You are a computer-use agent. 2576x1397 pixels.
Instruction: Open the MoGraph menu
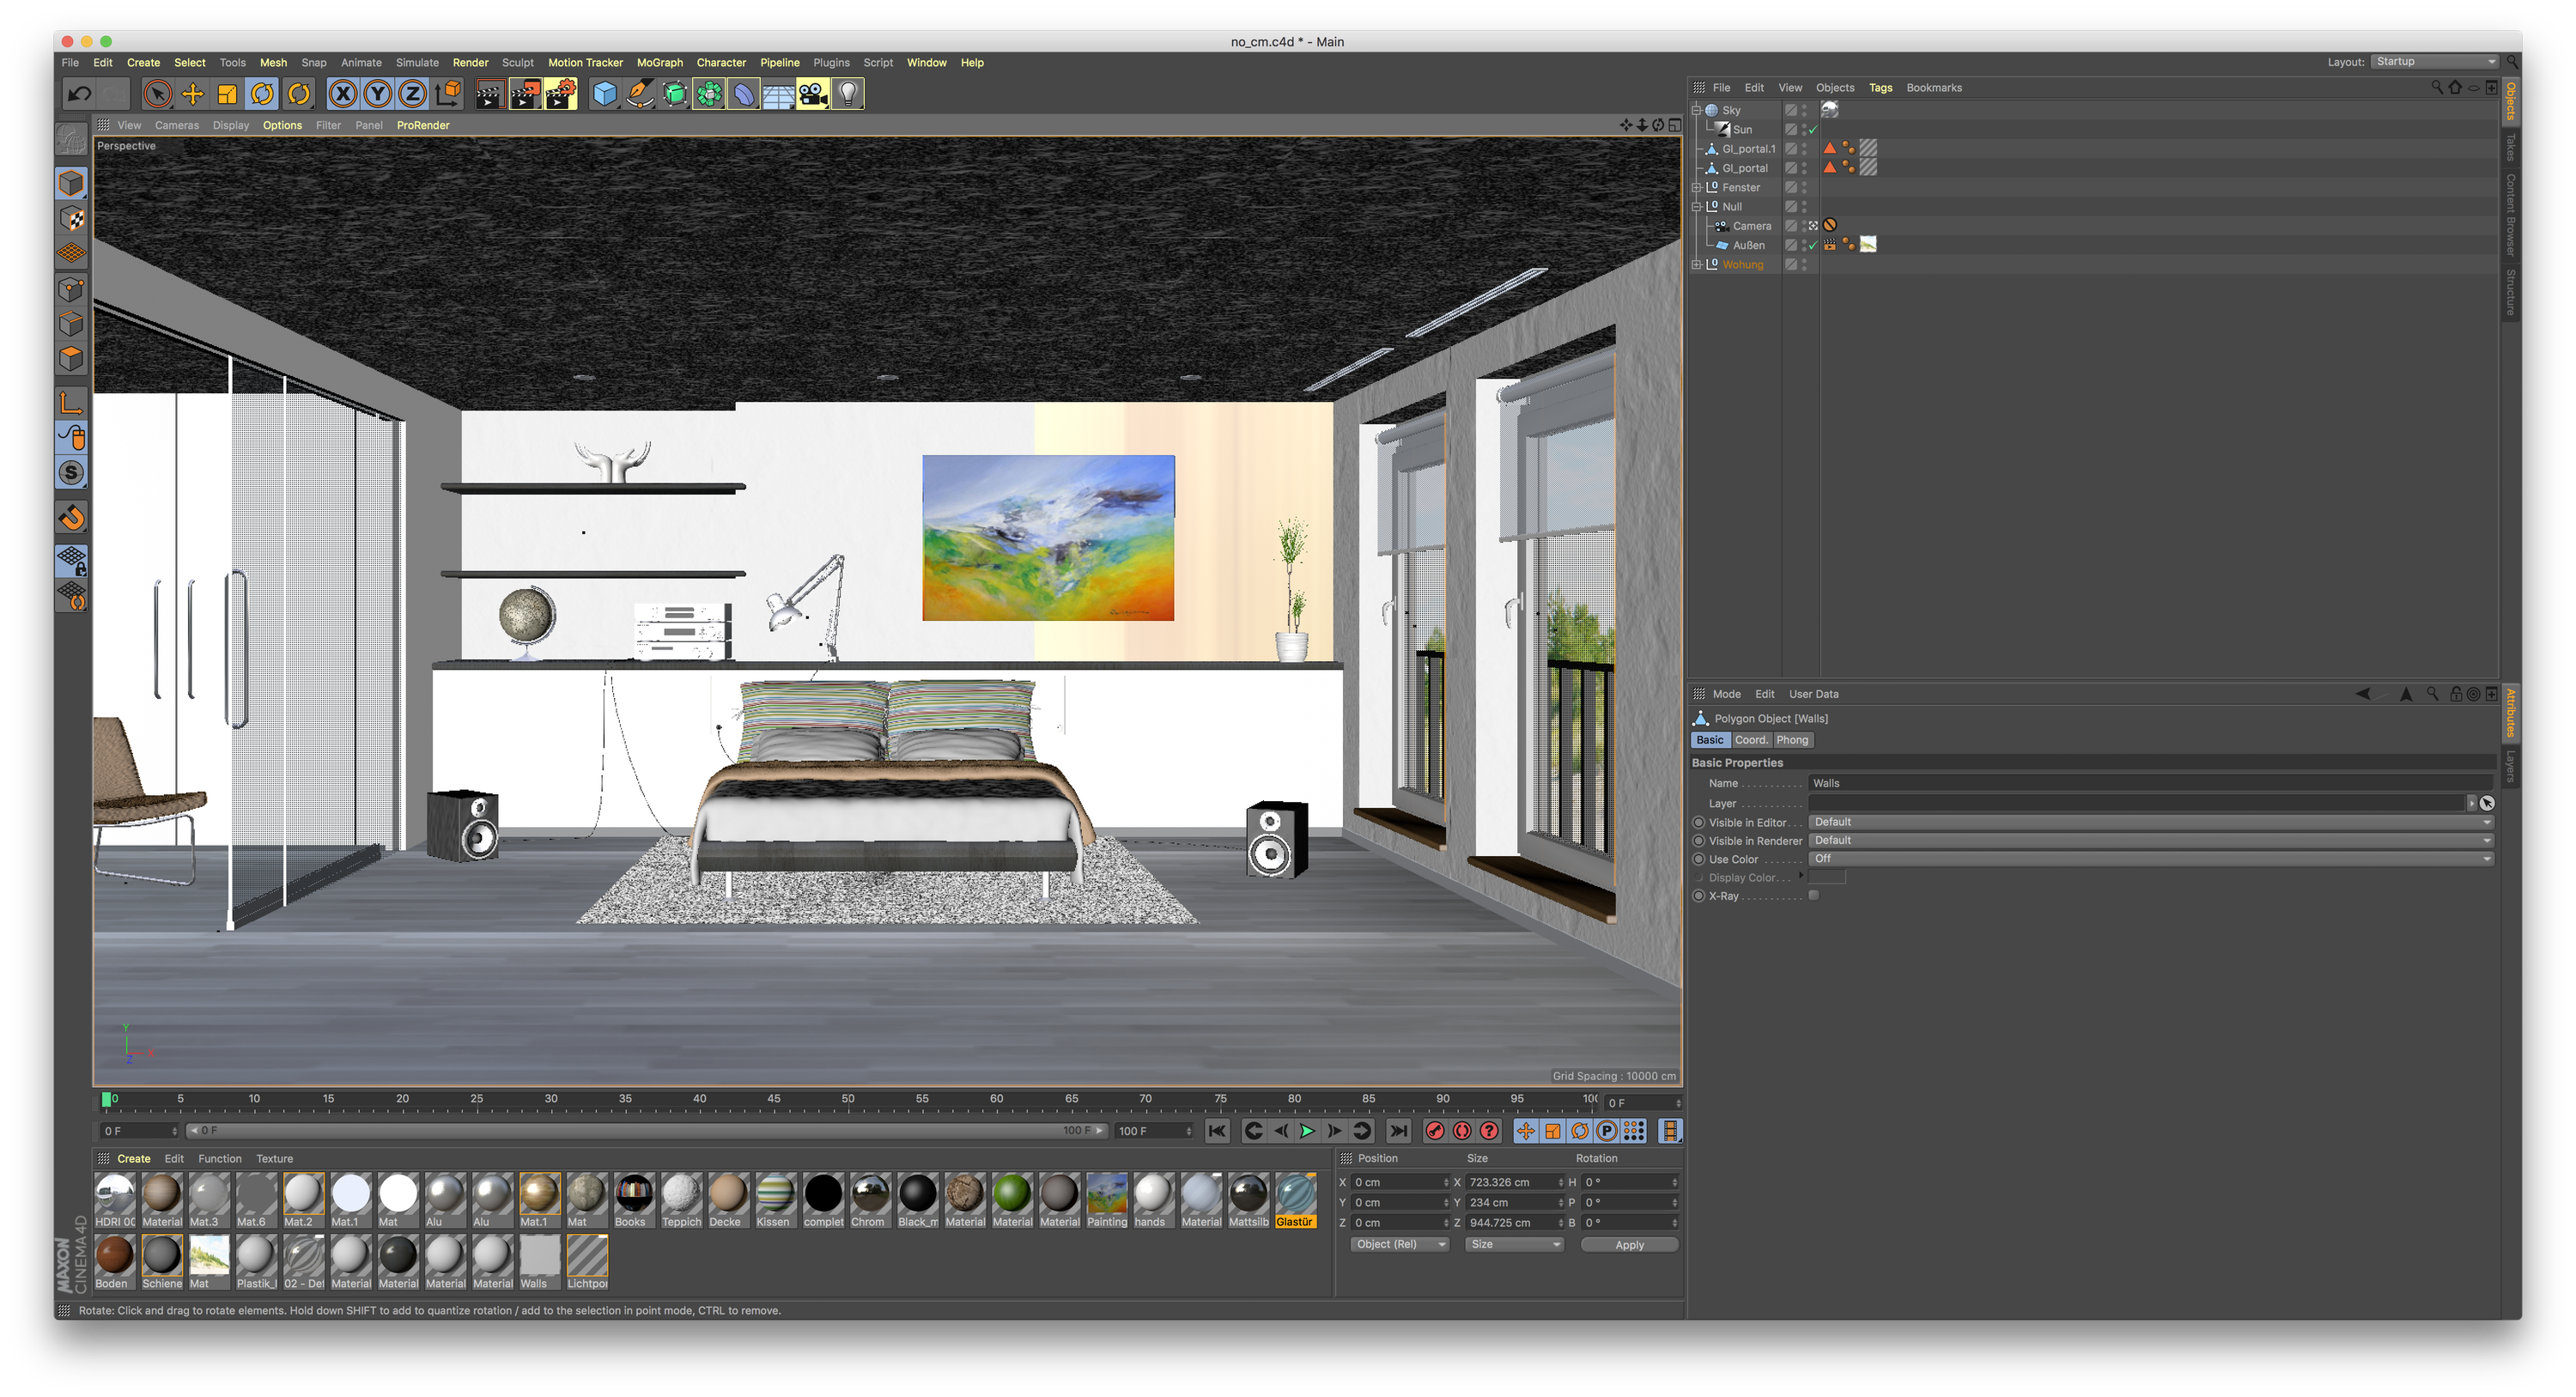(659, 62)
